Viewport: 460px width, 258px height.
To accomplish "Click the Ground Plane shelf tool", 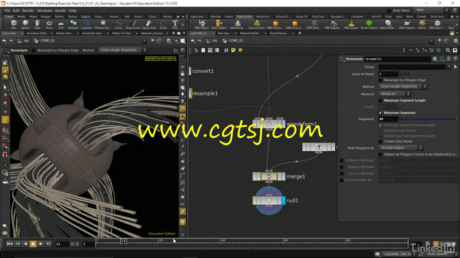I will point(256,24).
